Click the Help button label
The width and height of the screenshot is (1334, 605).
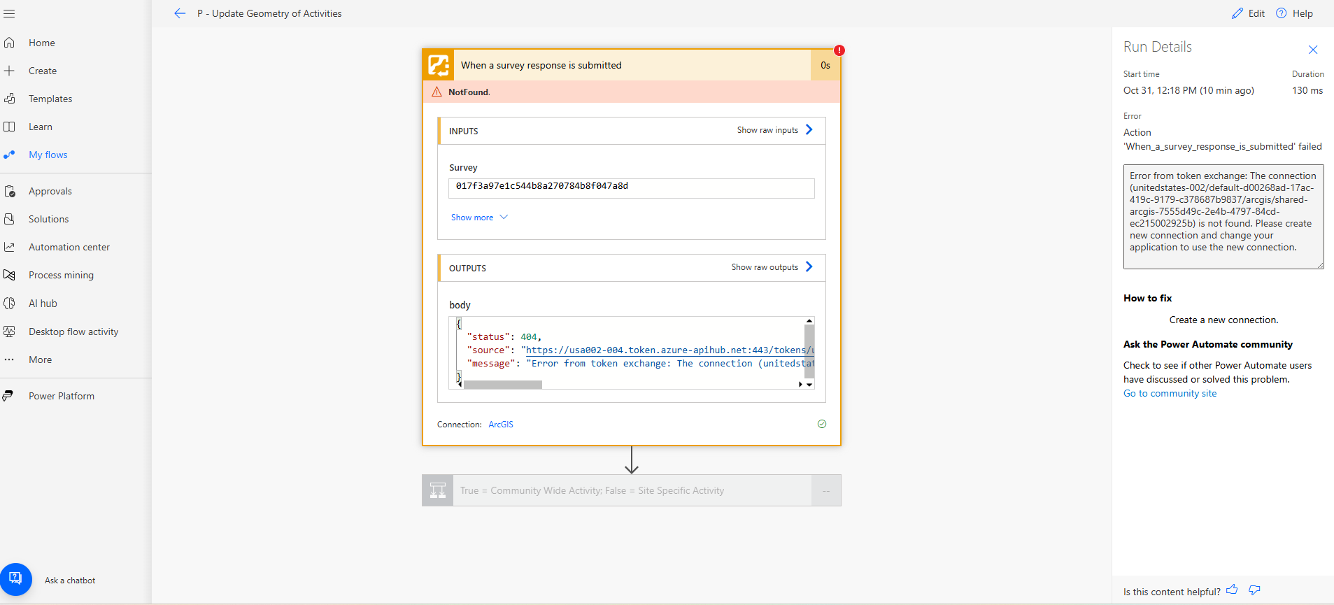tap(1303, 13)
